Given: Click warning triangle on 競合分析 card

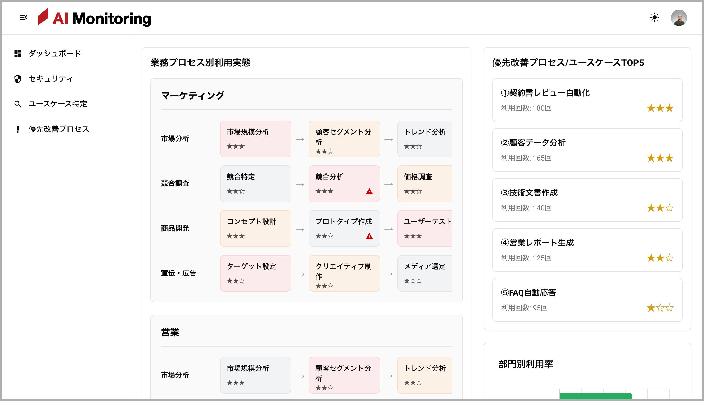Looking at the screenshot, I should (369, 191).
